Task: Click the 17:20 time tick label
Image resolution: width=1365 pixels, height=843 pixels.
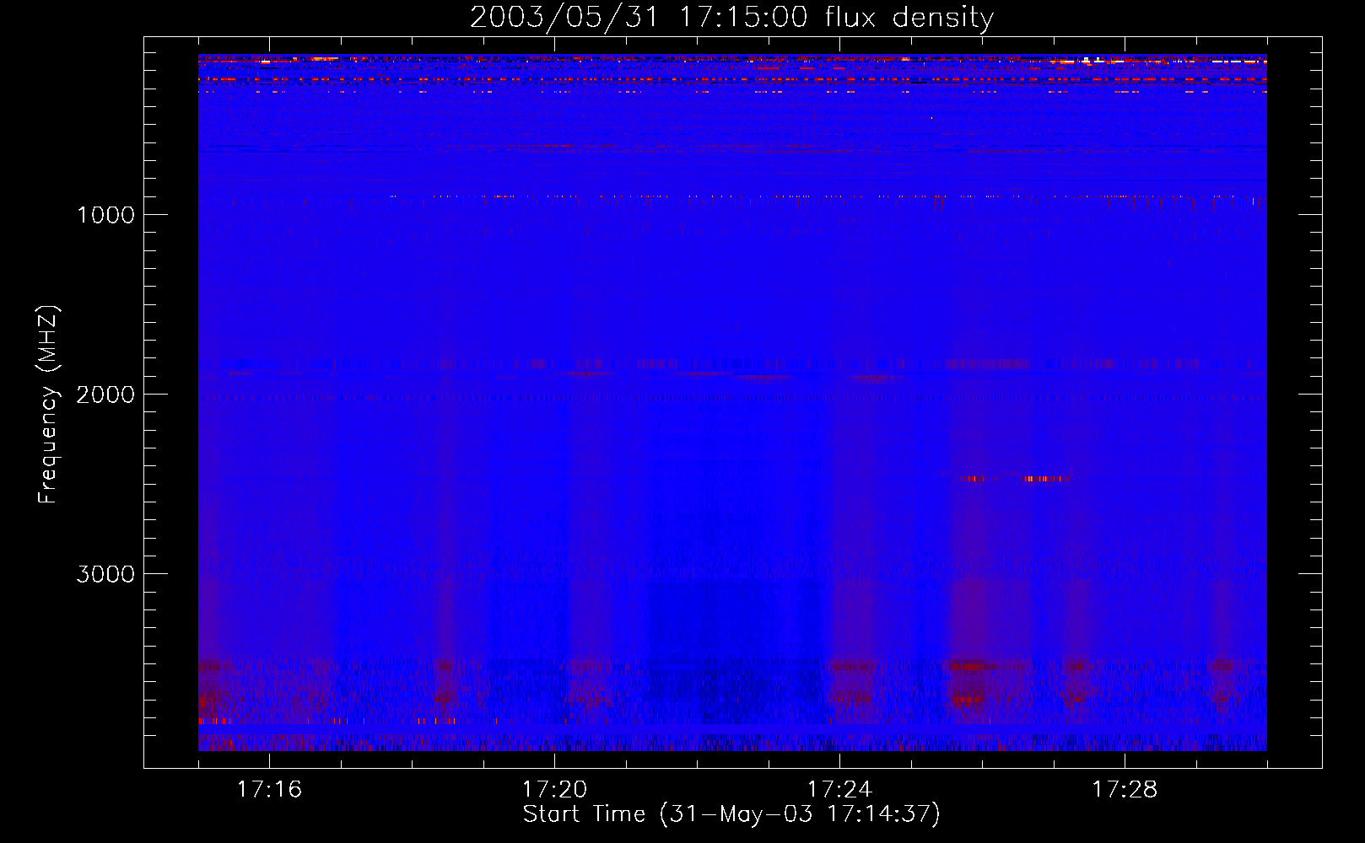Action: point(554,789)
